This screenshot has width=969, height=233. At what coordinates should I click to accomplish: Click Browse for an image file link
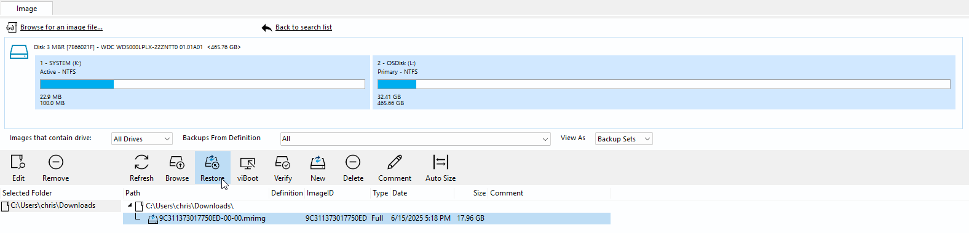click(61, 27)
